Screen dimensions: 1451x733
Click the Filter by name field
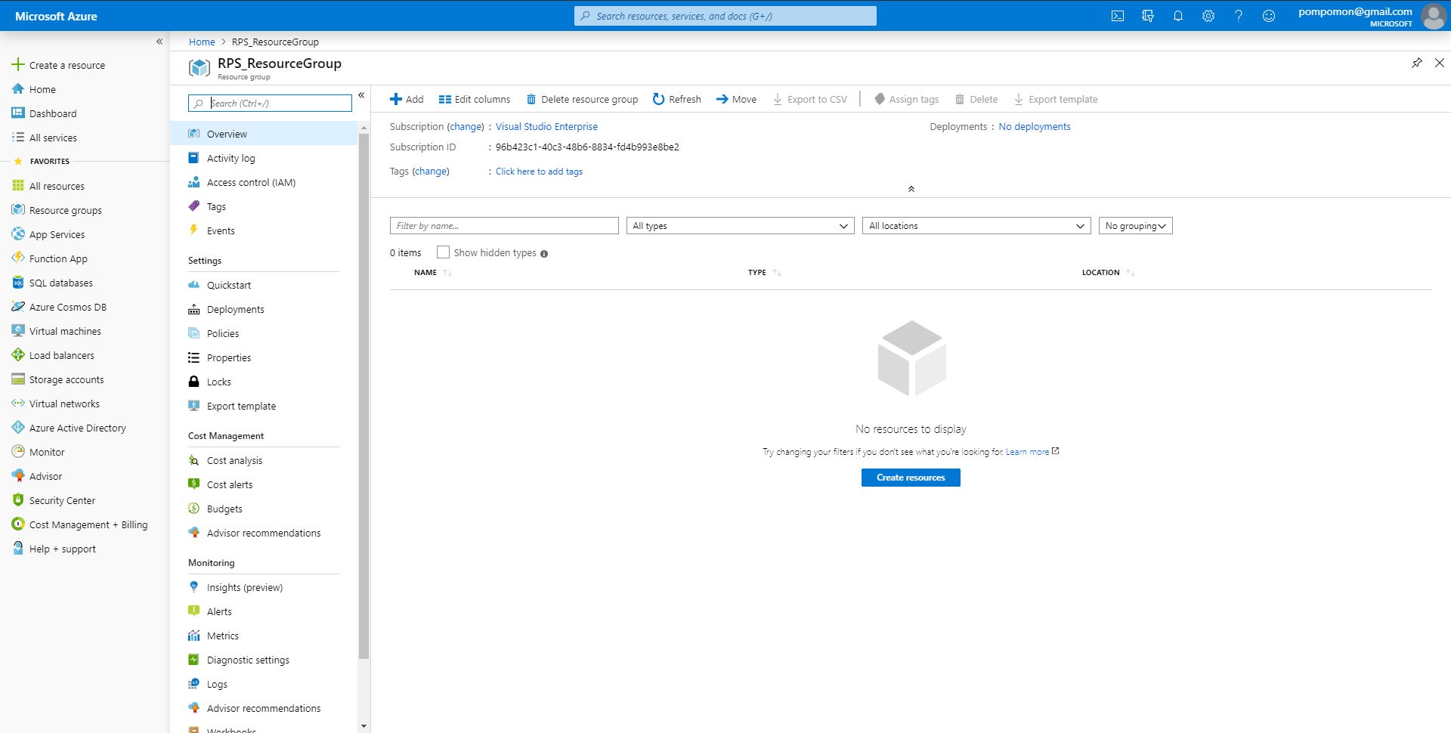pyautogui.click(x=504, y=226)
